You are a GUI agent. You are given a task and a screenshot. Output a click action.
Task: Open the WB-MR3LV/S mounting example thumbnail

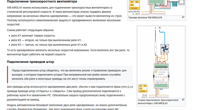(156, 8)
